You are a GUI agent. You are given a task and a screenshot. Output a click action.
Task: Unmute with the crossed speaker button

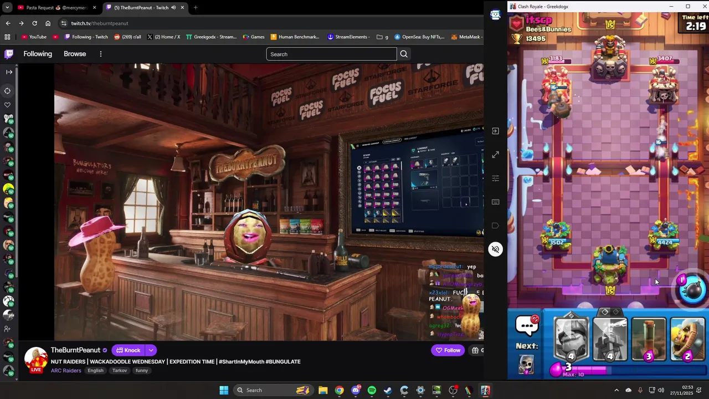(x=495, y=249)
